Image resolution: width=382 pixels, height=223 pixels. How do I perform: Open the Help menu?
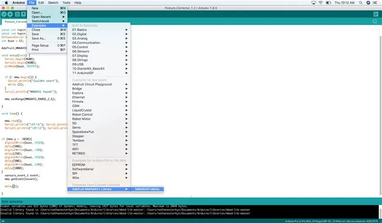[x=78, y=3]
